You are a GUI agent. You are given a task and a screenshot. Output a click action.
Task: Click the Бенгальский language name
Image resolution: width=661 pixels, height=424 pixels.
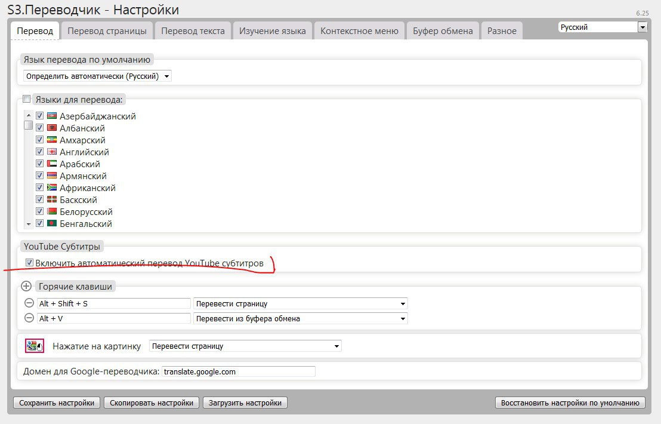pos(86,223)
